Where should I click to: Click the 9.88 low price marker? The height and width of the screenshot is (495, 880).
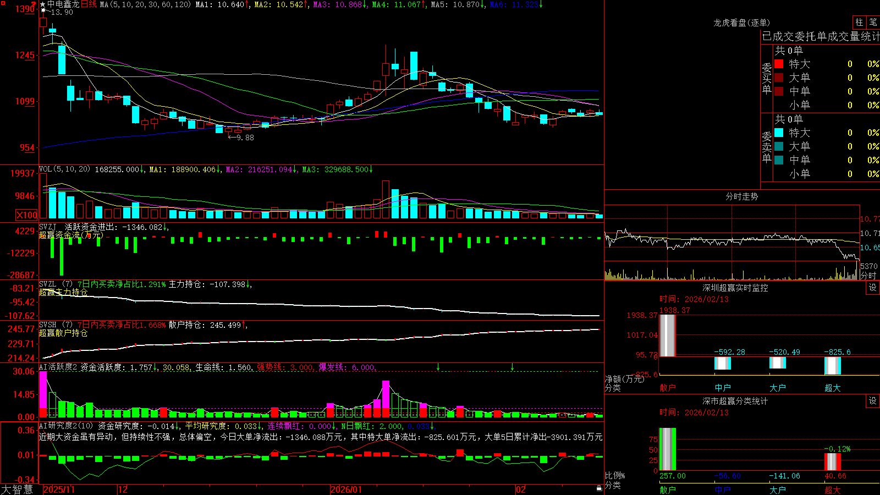pos(245,137)
